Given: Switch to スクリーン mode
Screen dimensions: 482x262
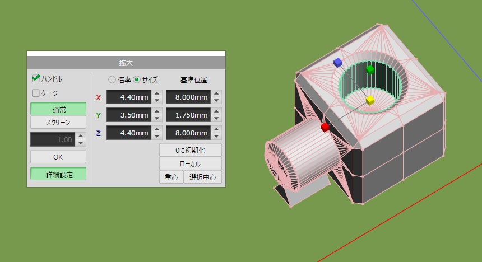Looking at the screenshot, I should 58,122.
